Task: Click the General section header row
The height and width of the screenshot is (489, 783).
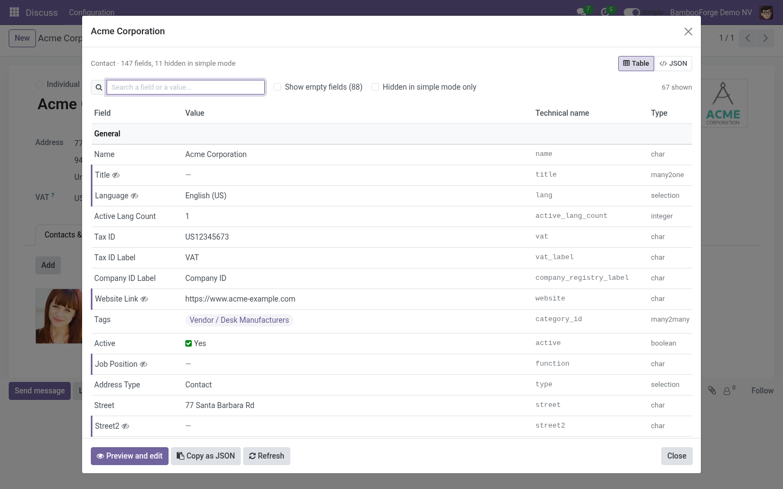Action: tap(391, 134)
